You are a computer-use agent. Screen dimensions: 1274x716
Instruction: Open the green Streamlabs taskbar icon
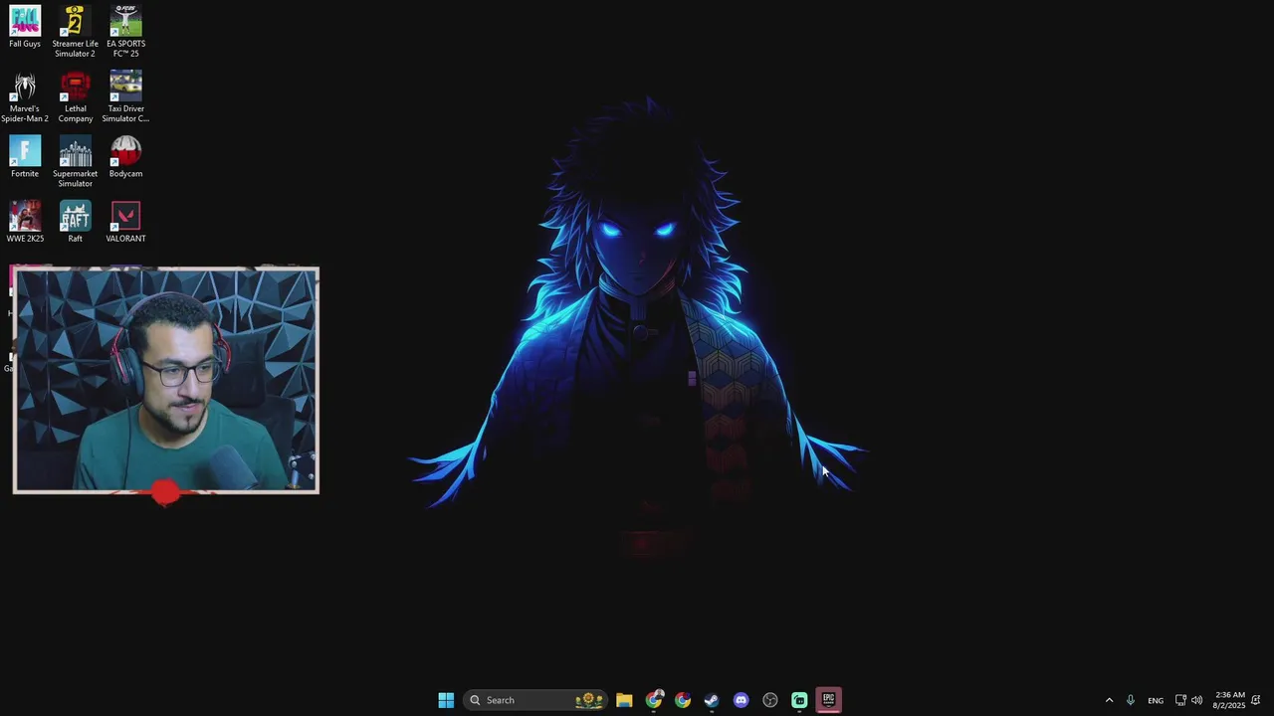point(799,700)
